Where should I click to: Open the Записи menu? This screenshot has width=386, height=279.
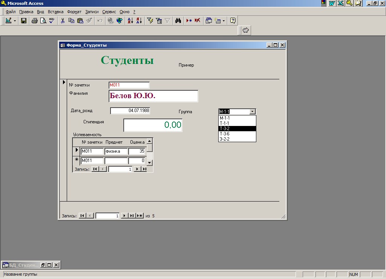coord(92,12)
